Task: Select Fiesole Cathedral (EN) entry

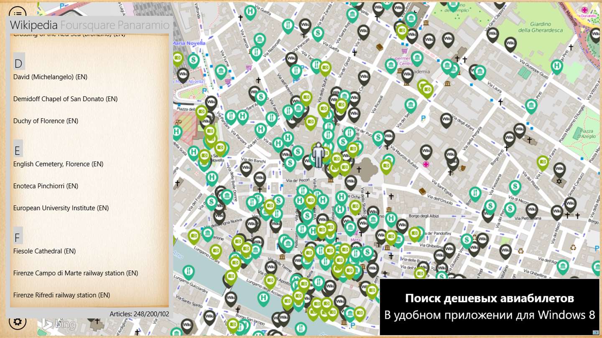Action: point(44,251)
